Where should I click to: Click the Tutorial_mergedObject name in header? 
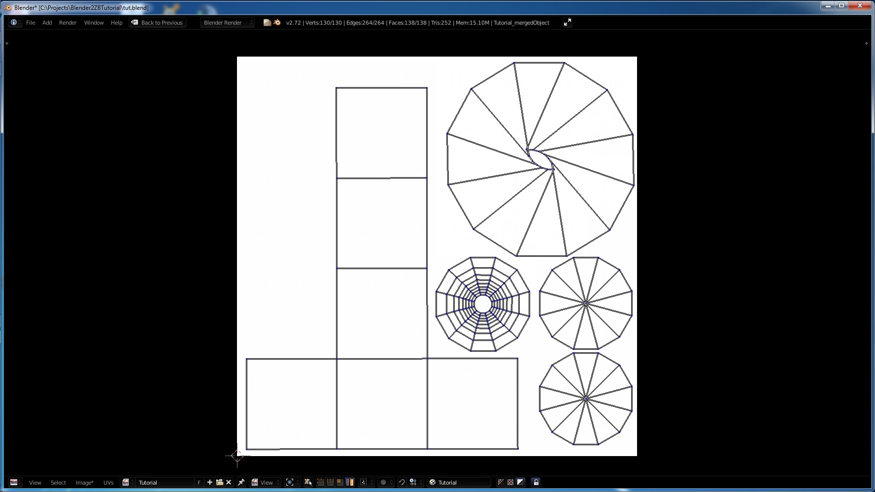tap(521, 23)
